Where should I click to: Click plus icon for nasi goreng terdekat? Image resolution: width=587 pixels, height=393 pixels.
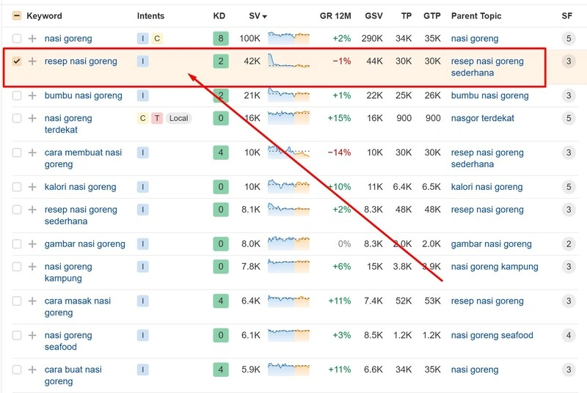[x=32, y=119]
